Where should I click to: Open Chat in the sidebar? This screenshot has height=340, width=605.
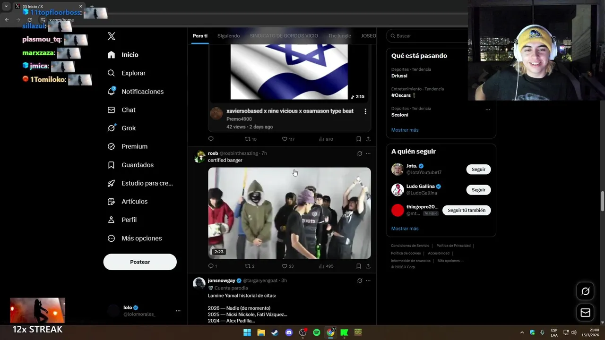coord(121,110)
